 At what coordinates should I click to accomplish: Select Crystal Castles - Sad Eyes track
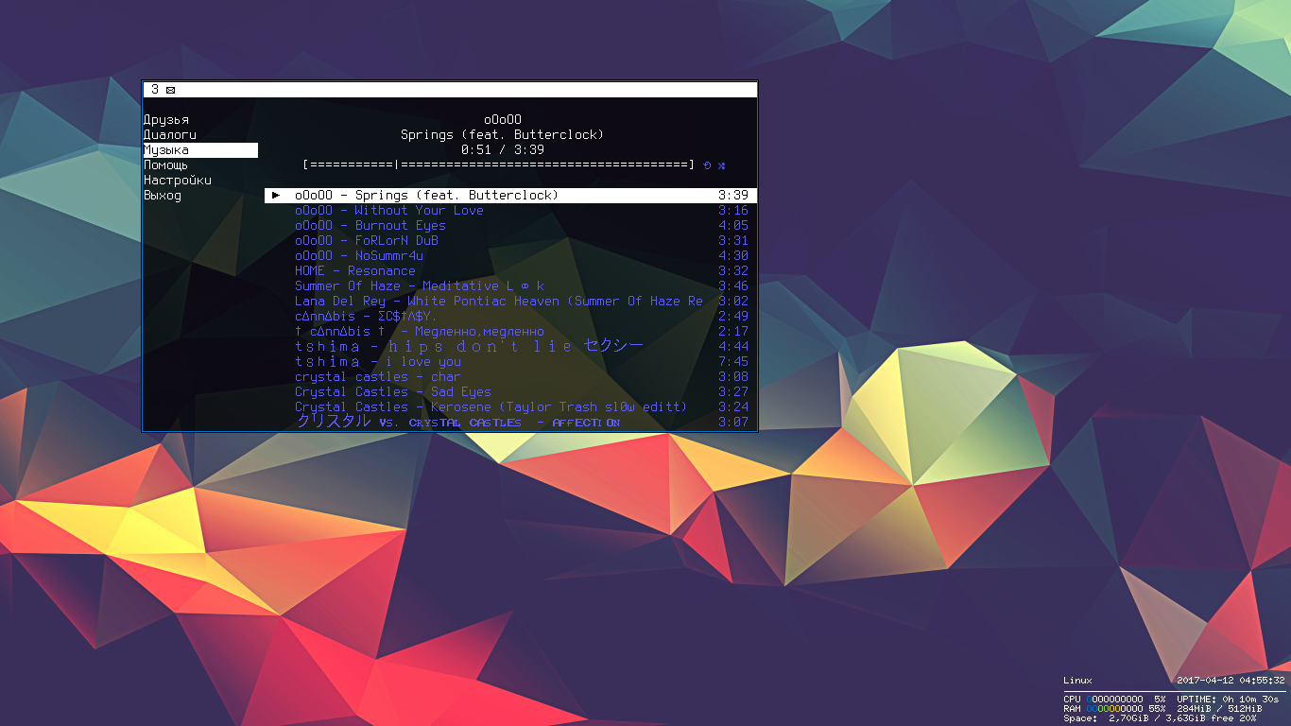[x=511, y=392]
